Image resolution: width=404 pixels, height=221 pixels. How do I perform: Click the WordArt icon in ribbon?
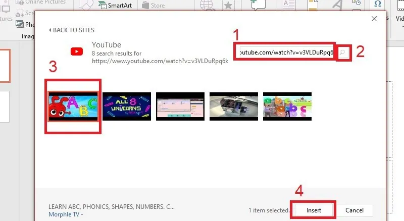tap(338, 5)
